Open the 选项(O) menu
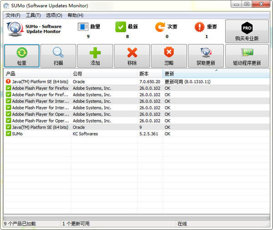Screen dimensions: 273x230 coord(54,15)
